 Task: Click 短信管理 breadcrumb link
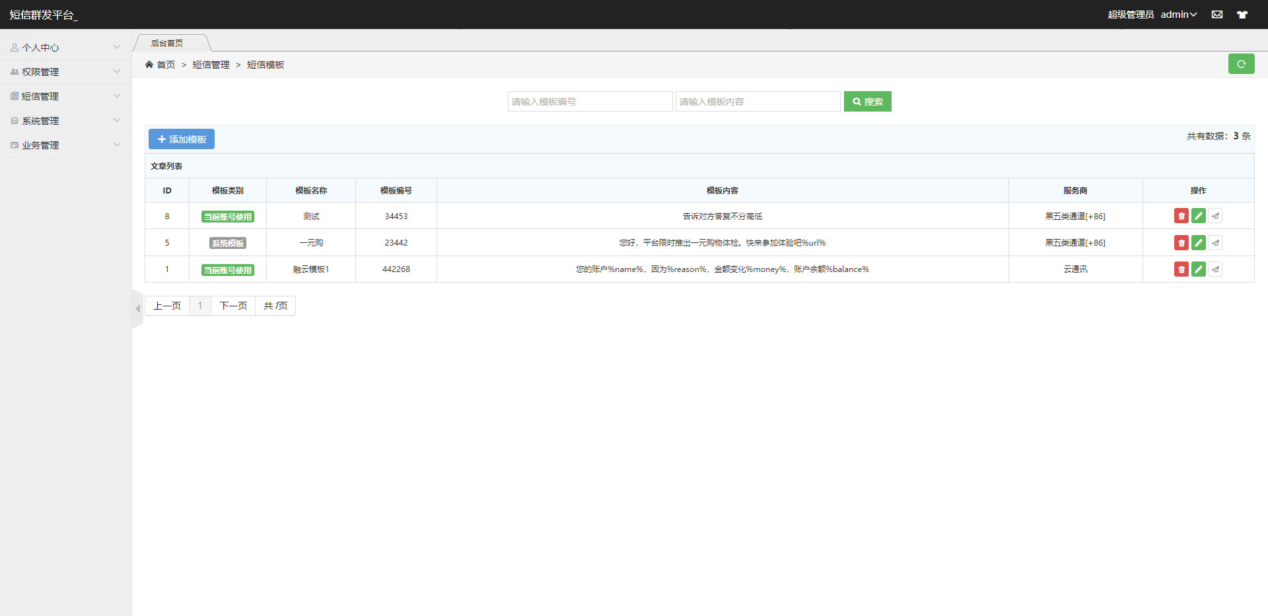211,65
